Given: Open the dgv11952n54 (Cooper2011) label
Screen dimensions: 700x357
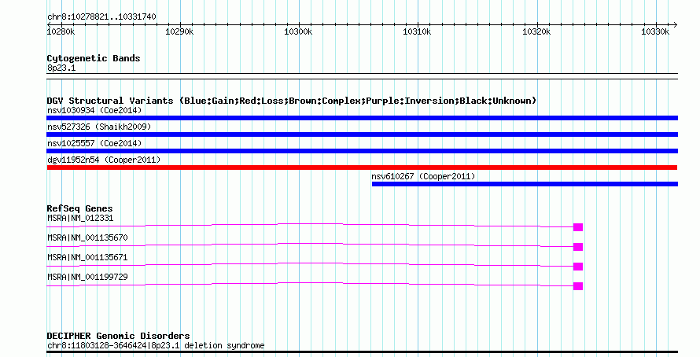Looking at the screenshot, I should 104,160.
